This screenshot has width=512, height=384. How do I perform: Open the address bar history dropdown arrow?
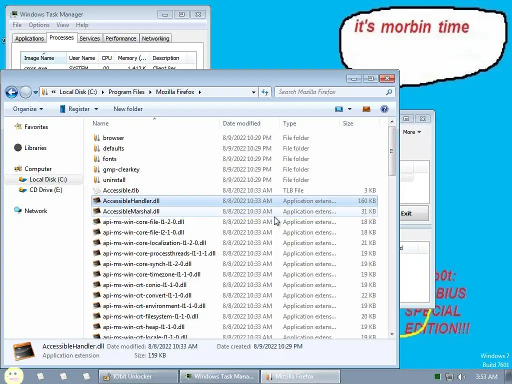coord(253,92)
